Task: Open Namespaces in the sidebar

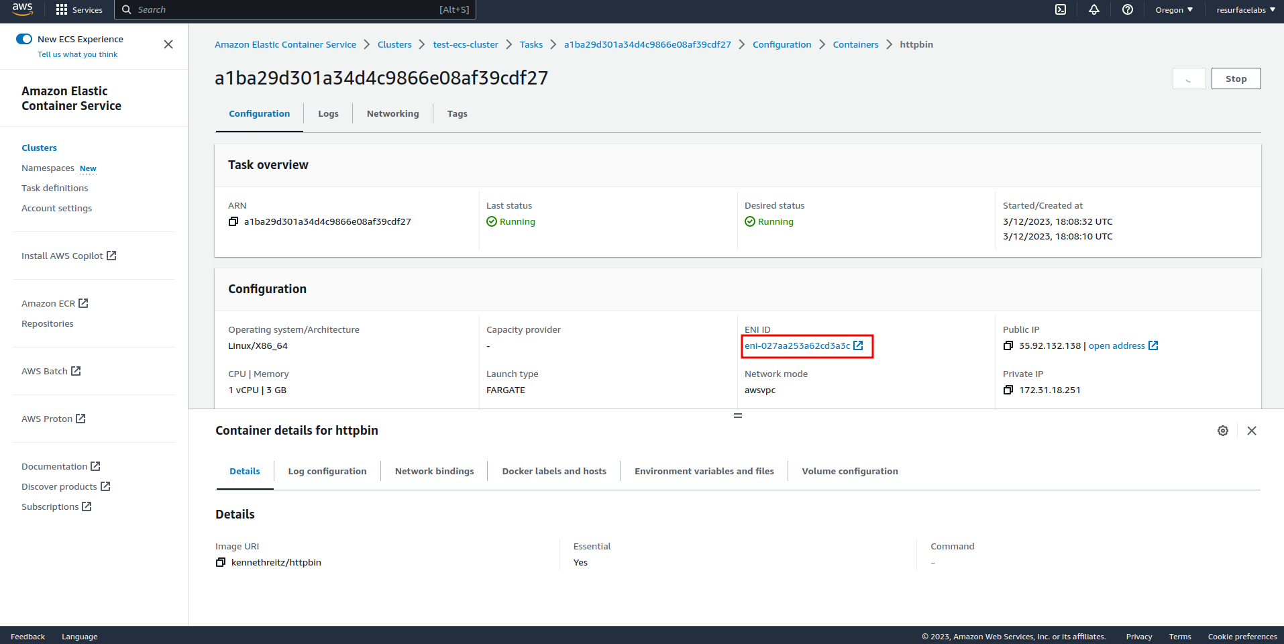Action: click(48, 168)
